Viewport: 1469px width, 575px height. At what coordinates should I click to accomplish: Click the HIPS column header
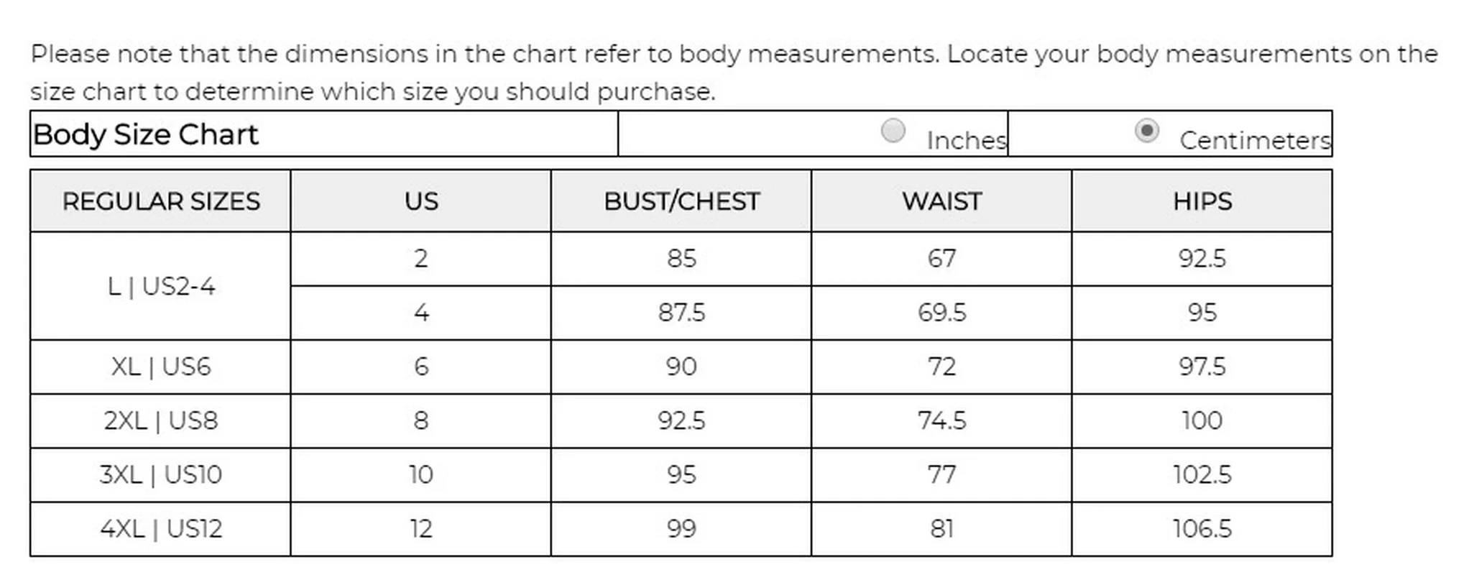coord(1202,201)
